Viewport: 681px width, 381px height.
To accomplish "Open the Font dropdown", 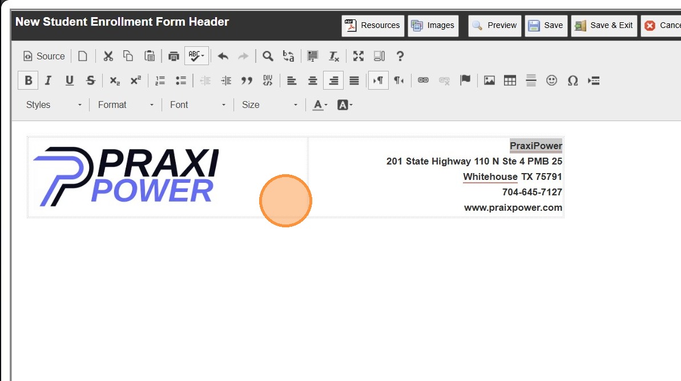I will 198,105.
